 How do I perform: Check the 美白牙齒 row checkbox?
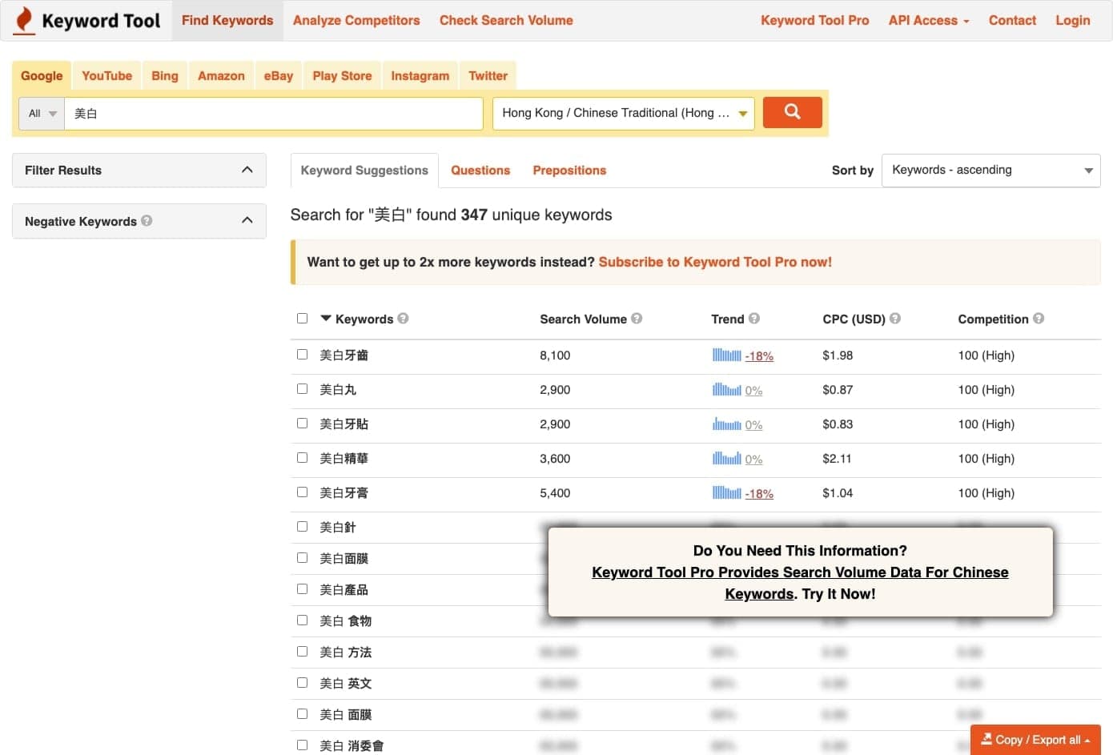coord(302,354)
